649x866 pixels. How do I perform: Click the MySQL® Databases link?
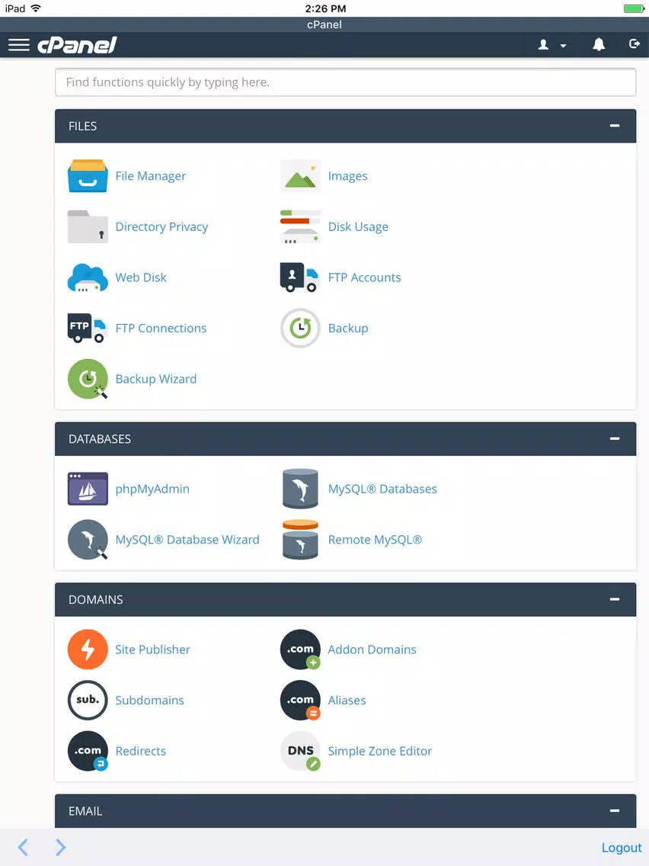coord(382,489)
